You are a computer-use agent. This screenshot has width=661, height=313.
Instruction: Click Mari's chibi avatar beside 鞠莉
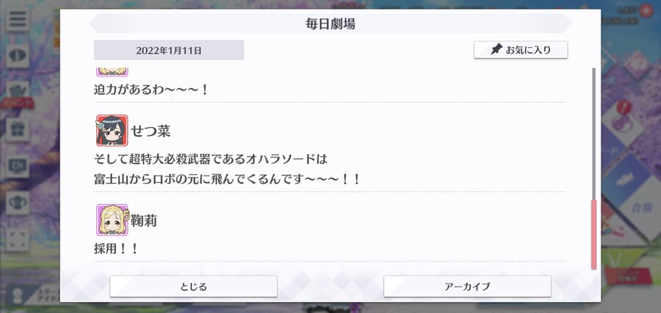tap(112, 220)
